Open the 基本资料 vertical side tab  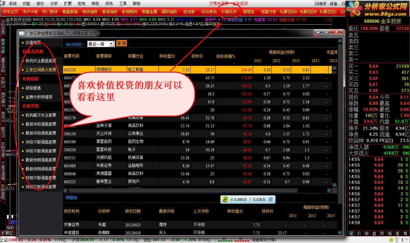(3, 65)
